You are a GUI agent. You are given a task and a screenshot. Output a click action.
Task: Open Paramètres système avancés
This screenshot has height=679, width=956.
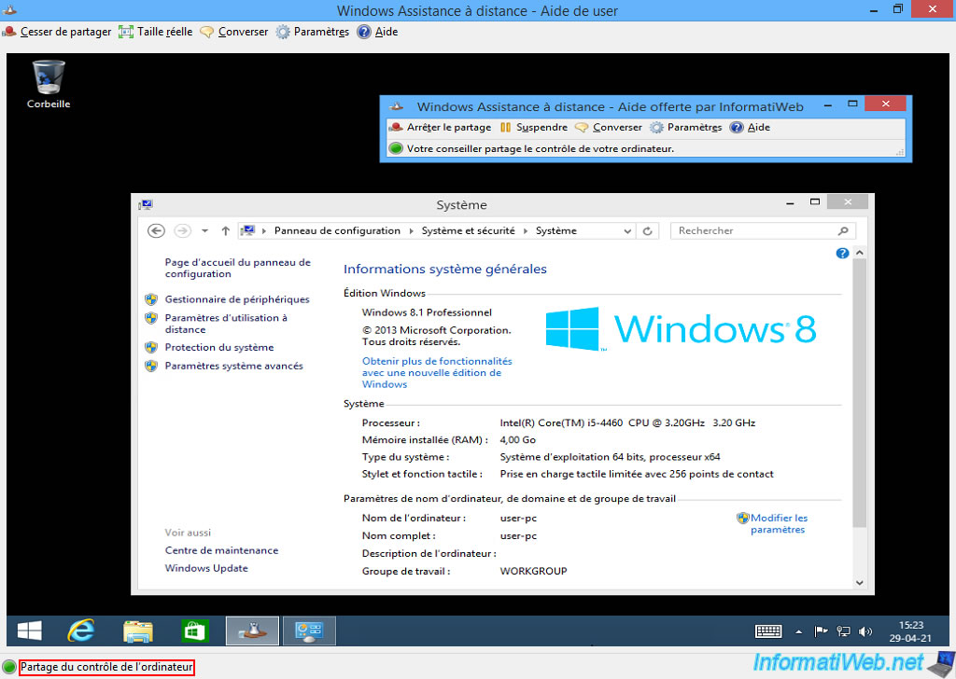(233, 366)
